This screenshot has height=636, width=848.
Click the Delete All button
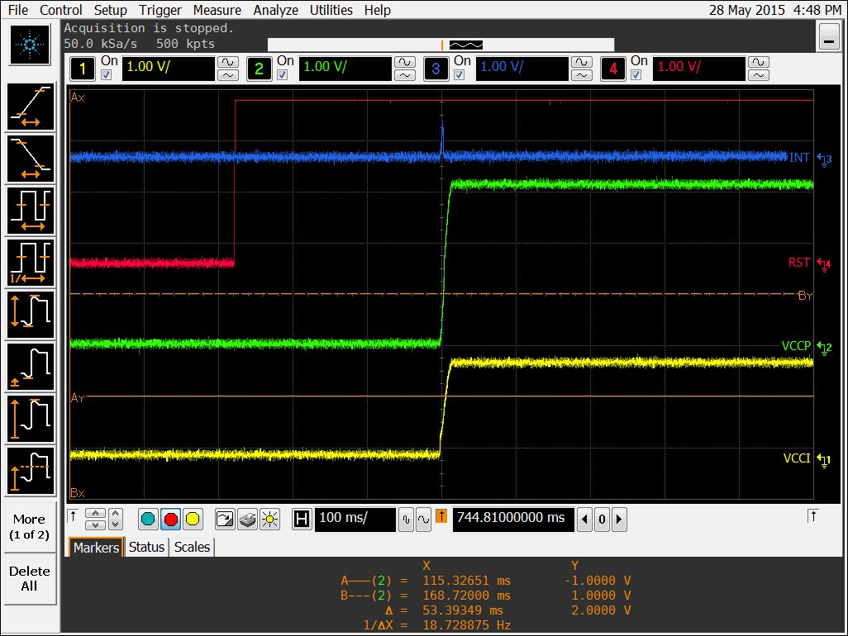click(30, 579)
